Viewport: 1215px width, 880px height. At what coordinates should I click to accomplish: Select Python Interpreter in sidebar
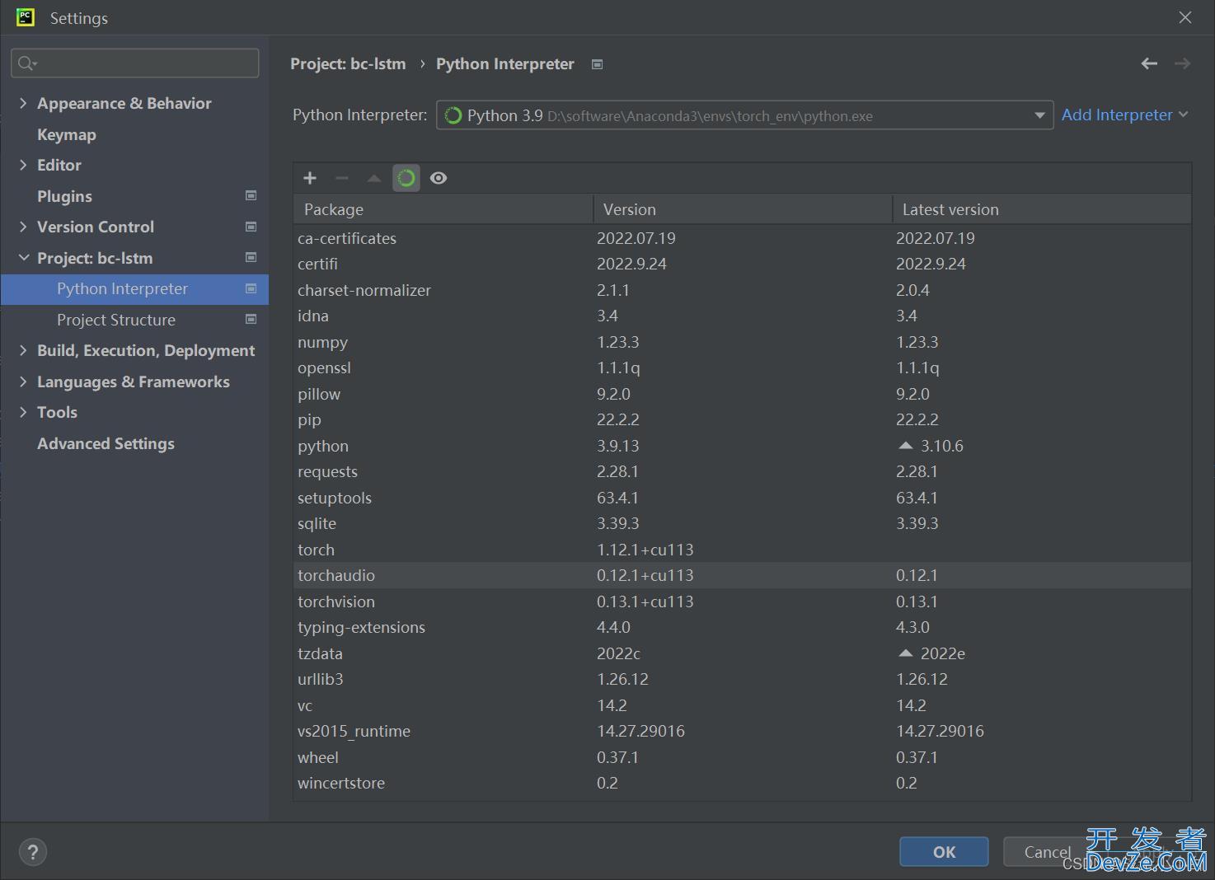tap(134, 289)
